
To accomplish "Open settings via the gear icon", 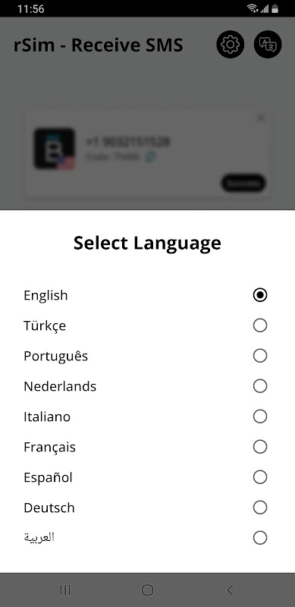I will [231, 45].
